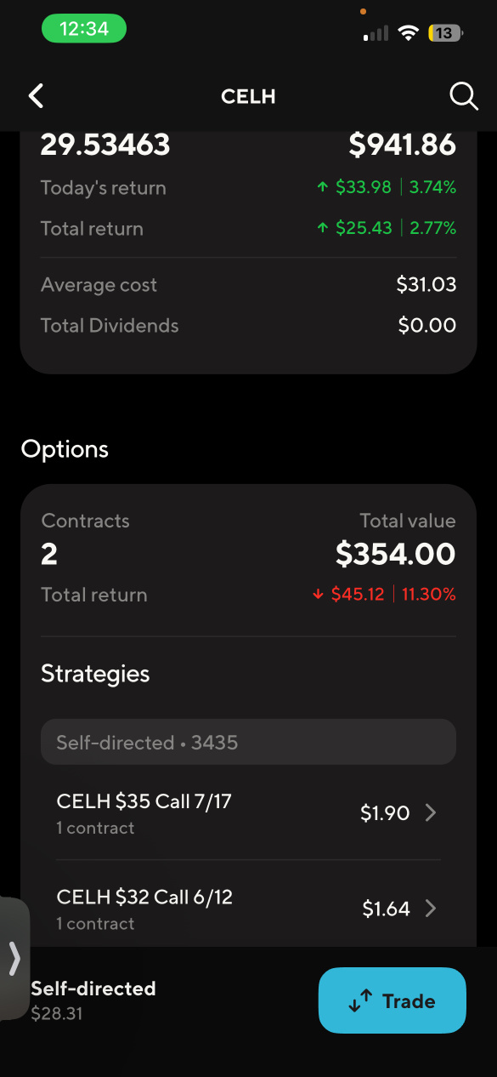Tap the Average cost row

pyautogui.click(x=248, y=285)
